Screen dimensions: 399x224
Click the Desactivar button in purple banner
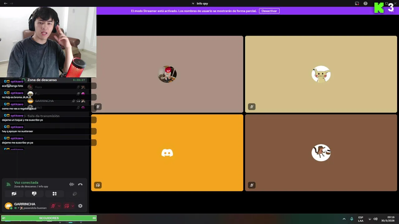pos(269,11)
